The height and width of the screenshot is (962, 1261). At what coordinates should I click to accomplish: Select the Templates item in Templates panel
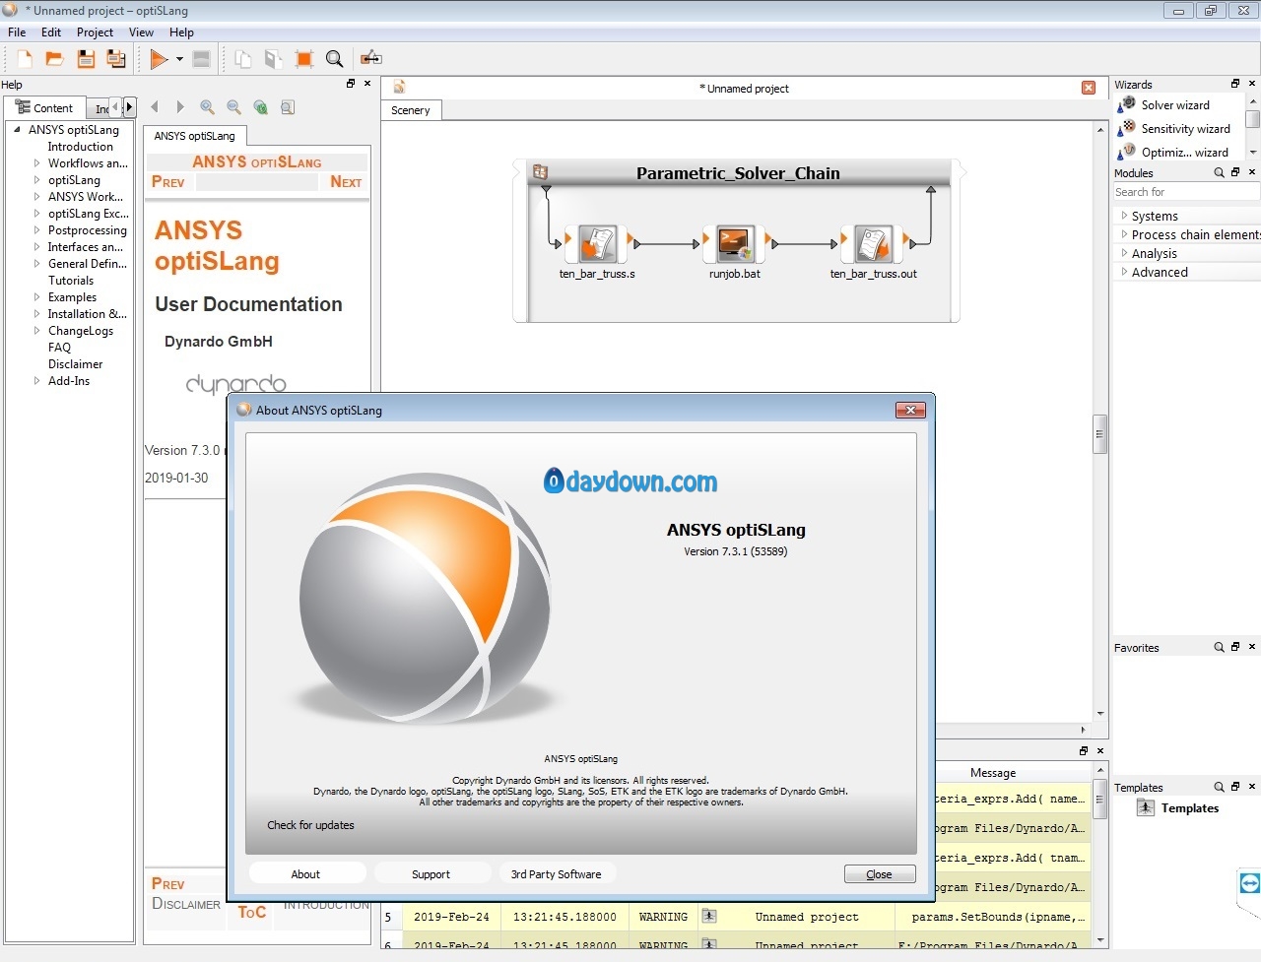[x=1189, y=808]
